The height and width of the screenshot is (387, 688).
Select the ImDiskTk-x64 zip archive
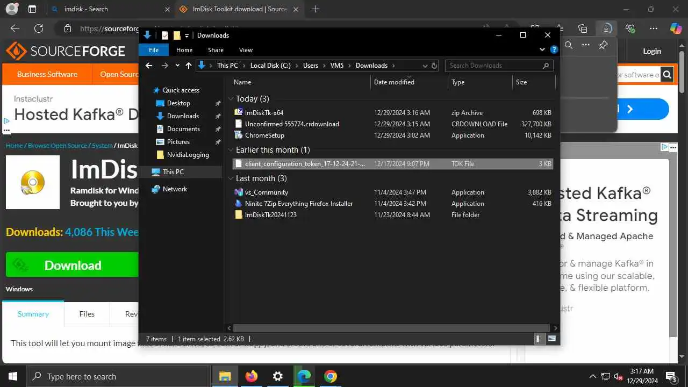pos(393,113)
